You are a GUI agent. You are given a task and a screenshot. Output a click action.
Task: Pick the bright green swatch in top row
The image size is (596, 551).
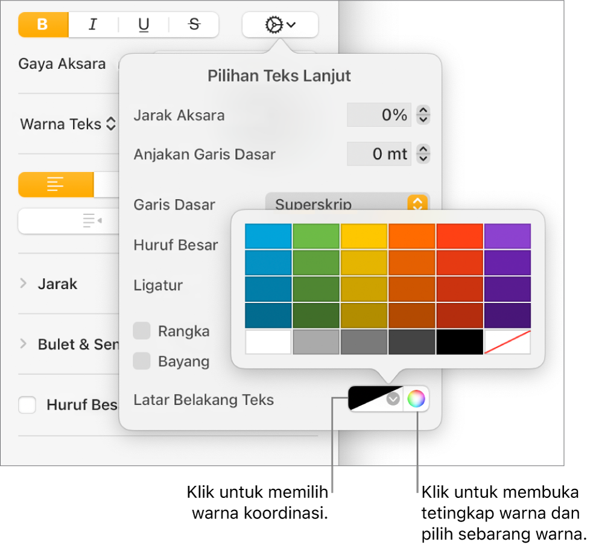(x=316, y=236)
